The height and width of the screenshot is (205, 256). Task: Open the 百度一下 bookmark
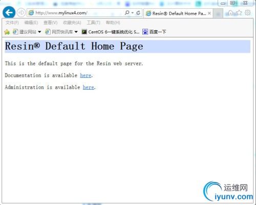click(154, 32)
